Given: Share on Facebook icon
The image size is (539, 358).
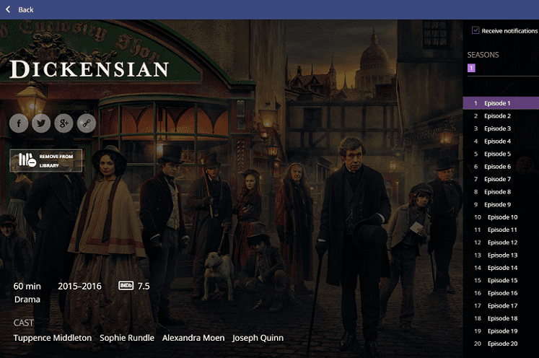Looking at the screenshot, I should (x=19, y=123).
